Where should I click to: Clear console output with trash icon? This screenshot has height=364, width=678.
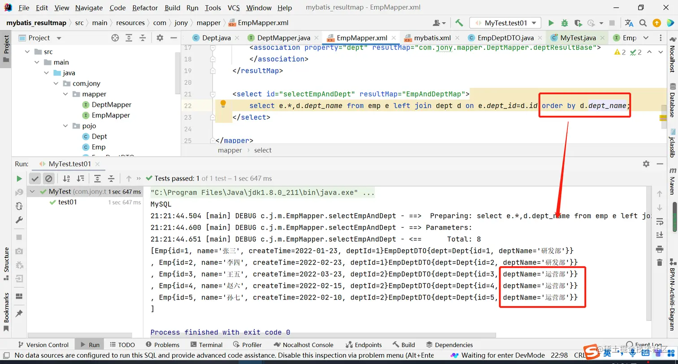tap(659, 262)
